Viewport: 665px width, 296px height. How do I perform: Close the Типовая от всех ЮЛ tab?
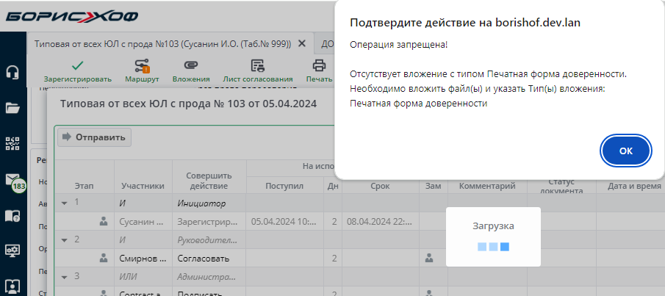[301, 43]
